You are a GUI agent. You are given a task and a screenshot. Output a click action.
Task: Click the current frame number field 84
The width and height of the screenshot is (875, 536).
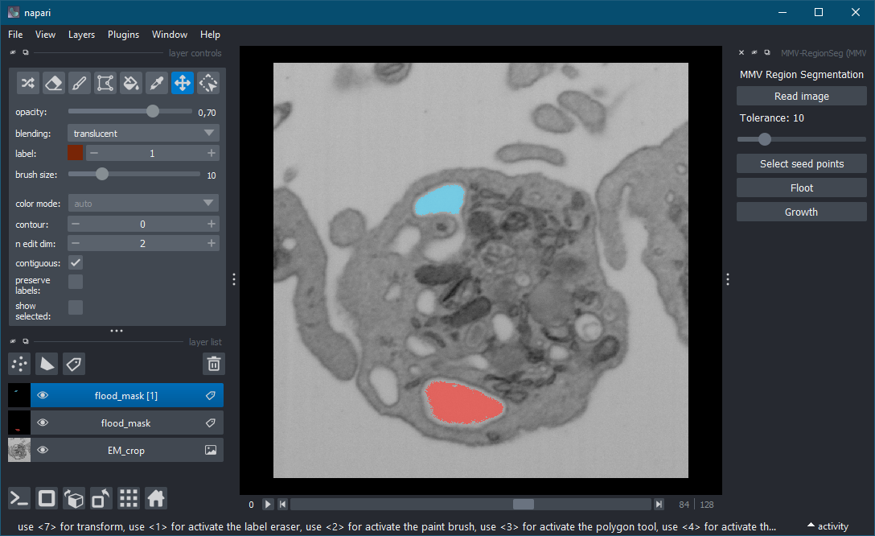[684, 504]
